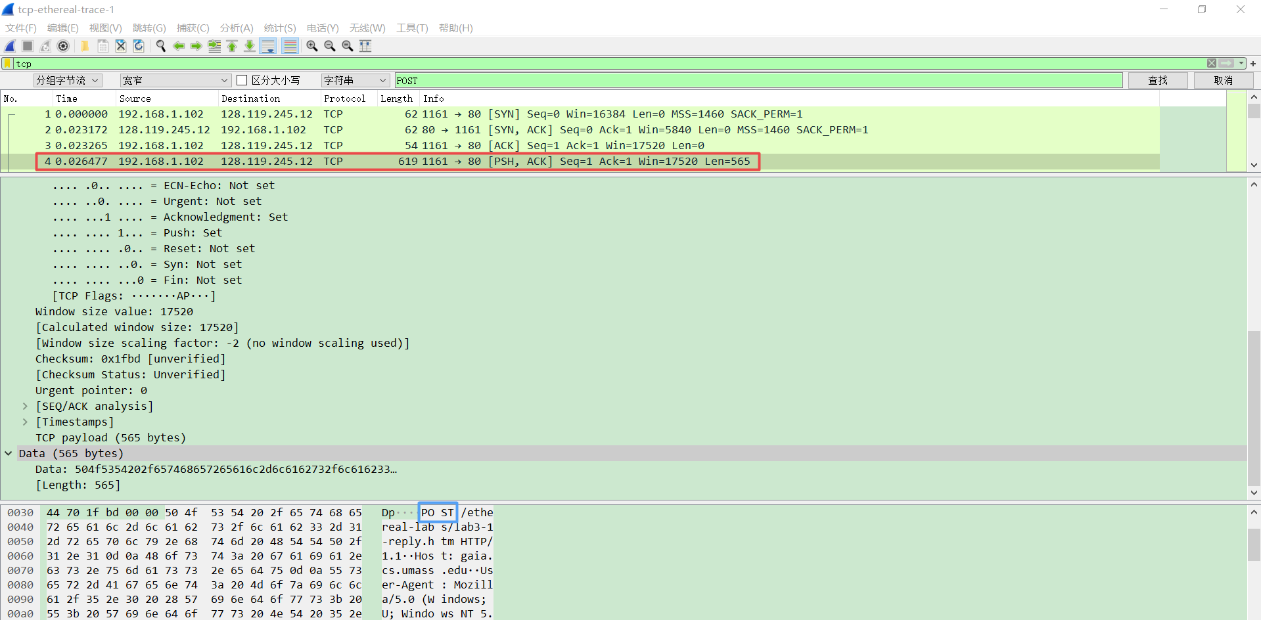Click the filter bookmark icon beside tcp
This screenshot has width=1261, height=620.
7,64
